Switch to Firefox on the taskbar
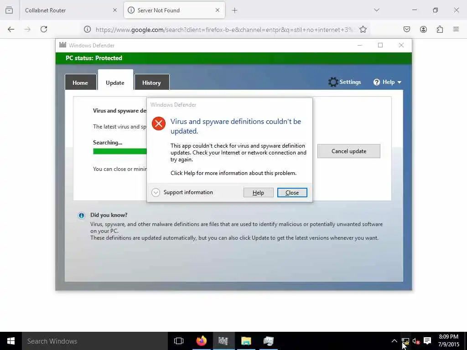 201,341
